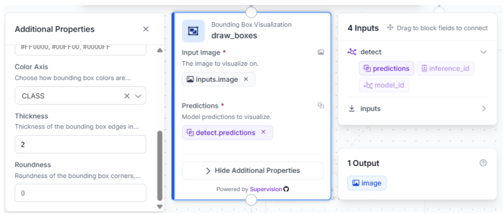
Task: Click the detect model icon
Action: [352, 52]
